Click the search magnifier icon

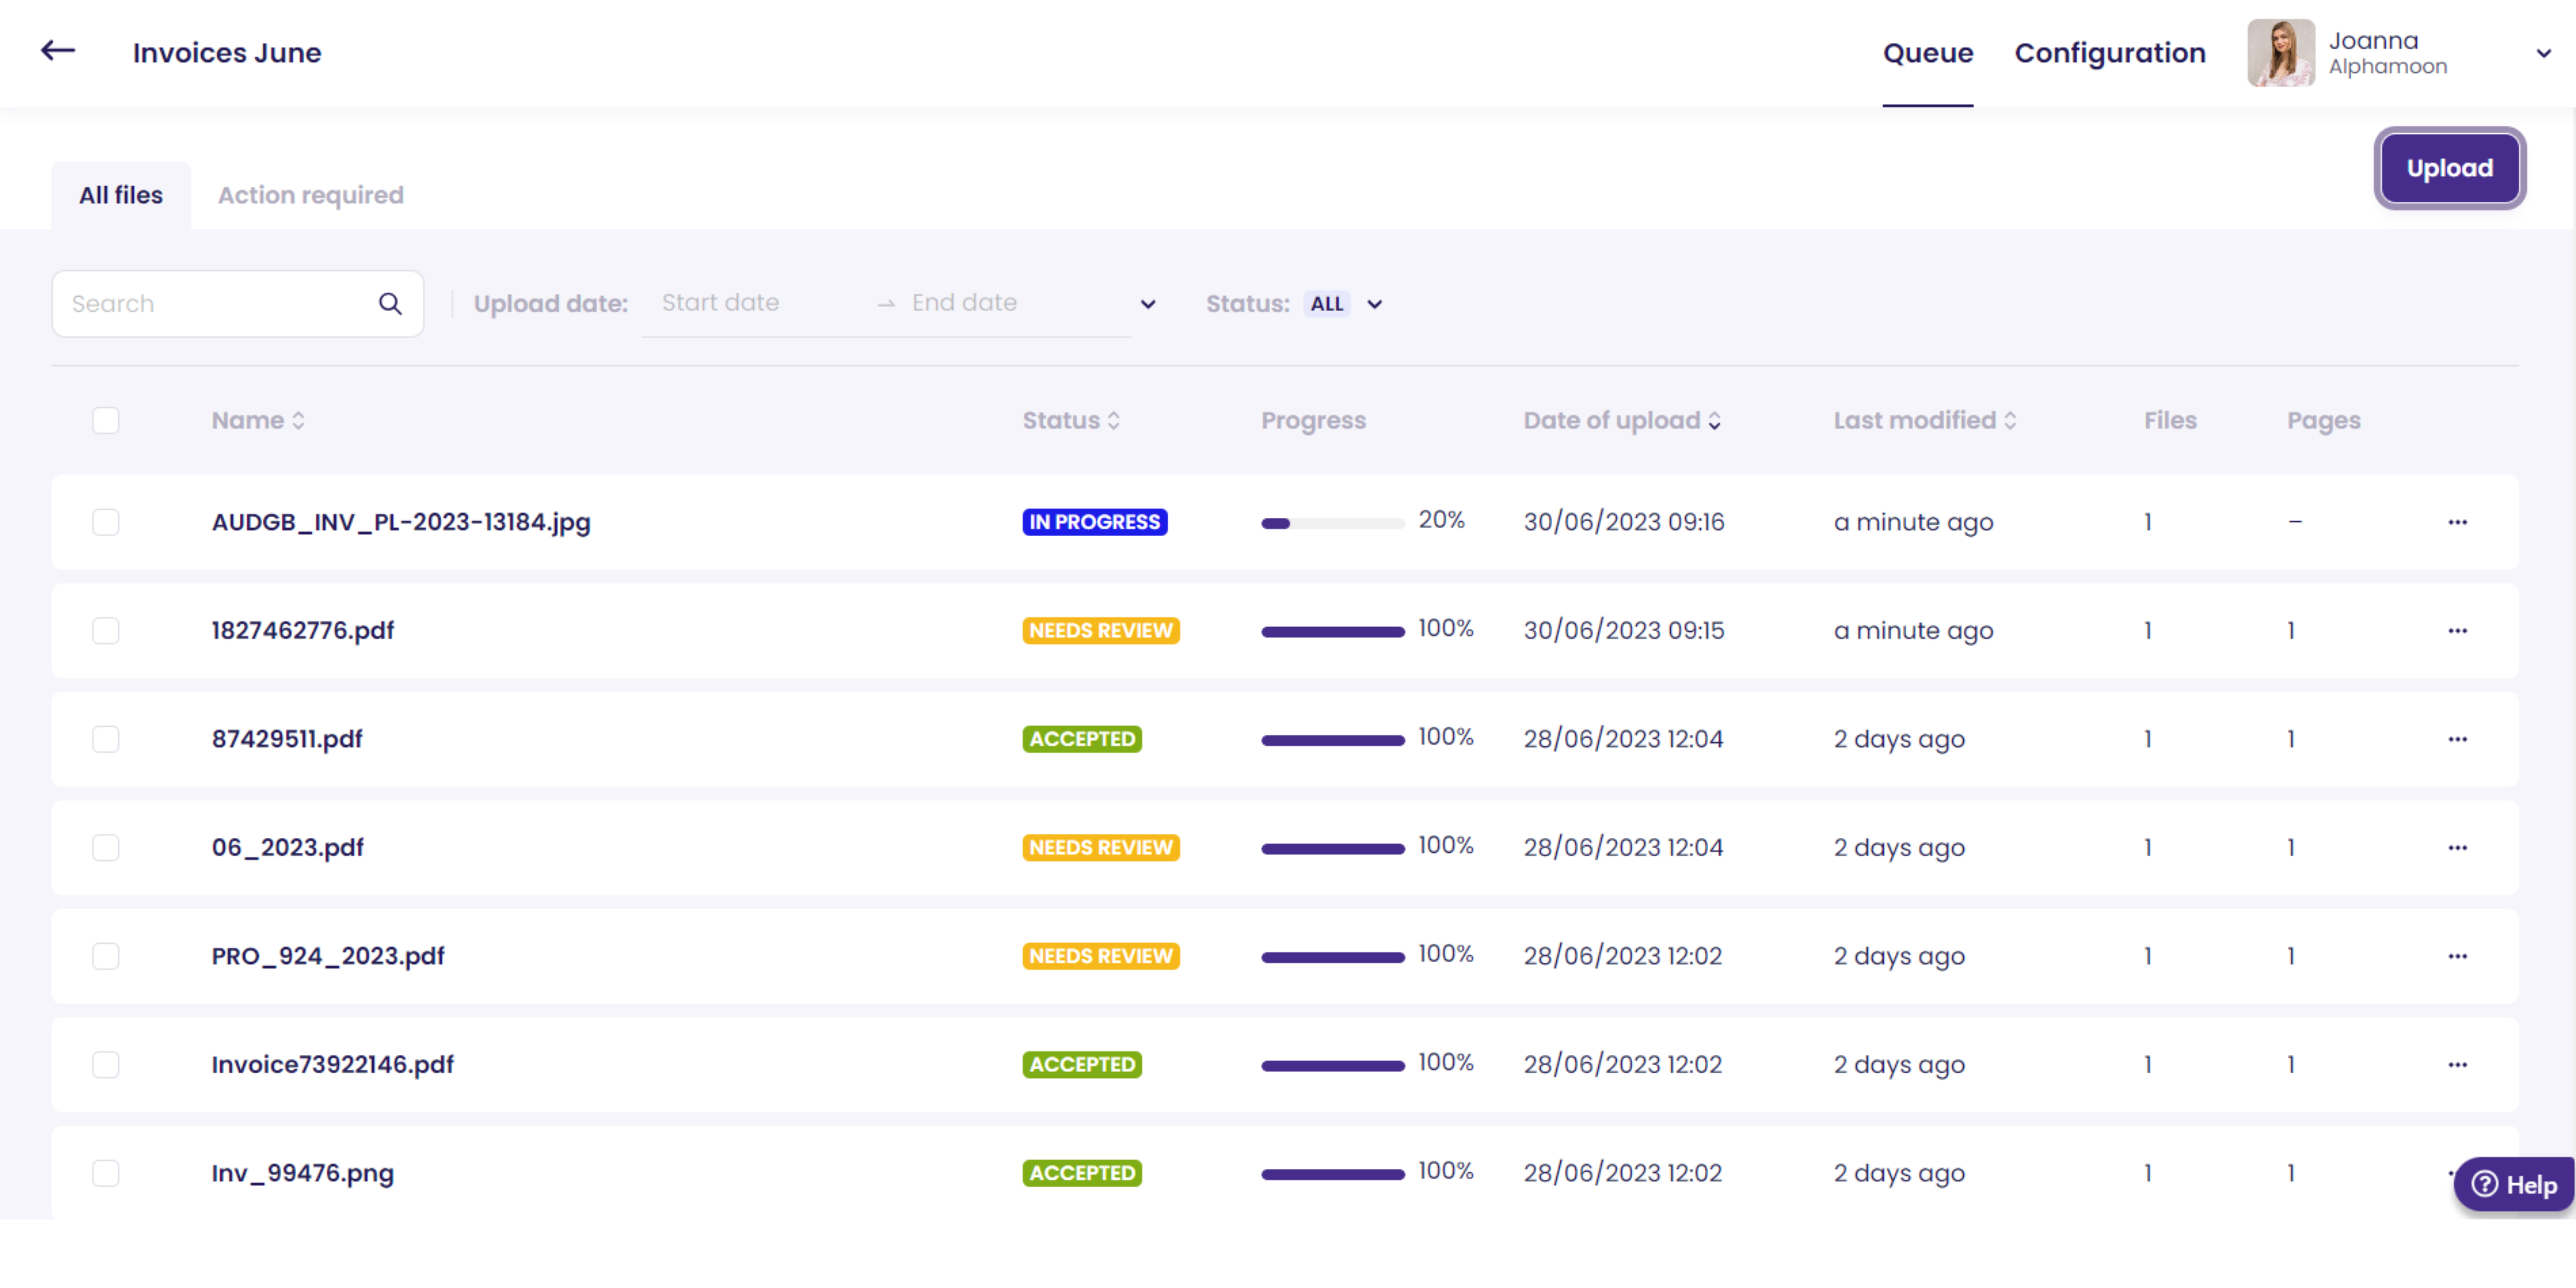390,303
